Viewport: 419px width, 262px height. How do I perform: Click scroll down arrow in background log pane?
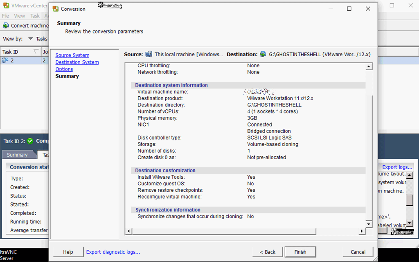(410, 223)
